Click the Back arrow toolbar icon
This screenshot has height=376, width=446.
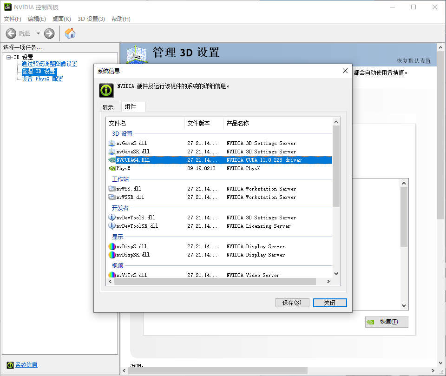click(11, 33)
